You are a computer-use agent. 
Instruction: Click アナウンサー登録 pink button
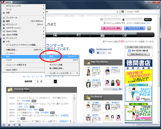click(x=111, y=28)
